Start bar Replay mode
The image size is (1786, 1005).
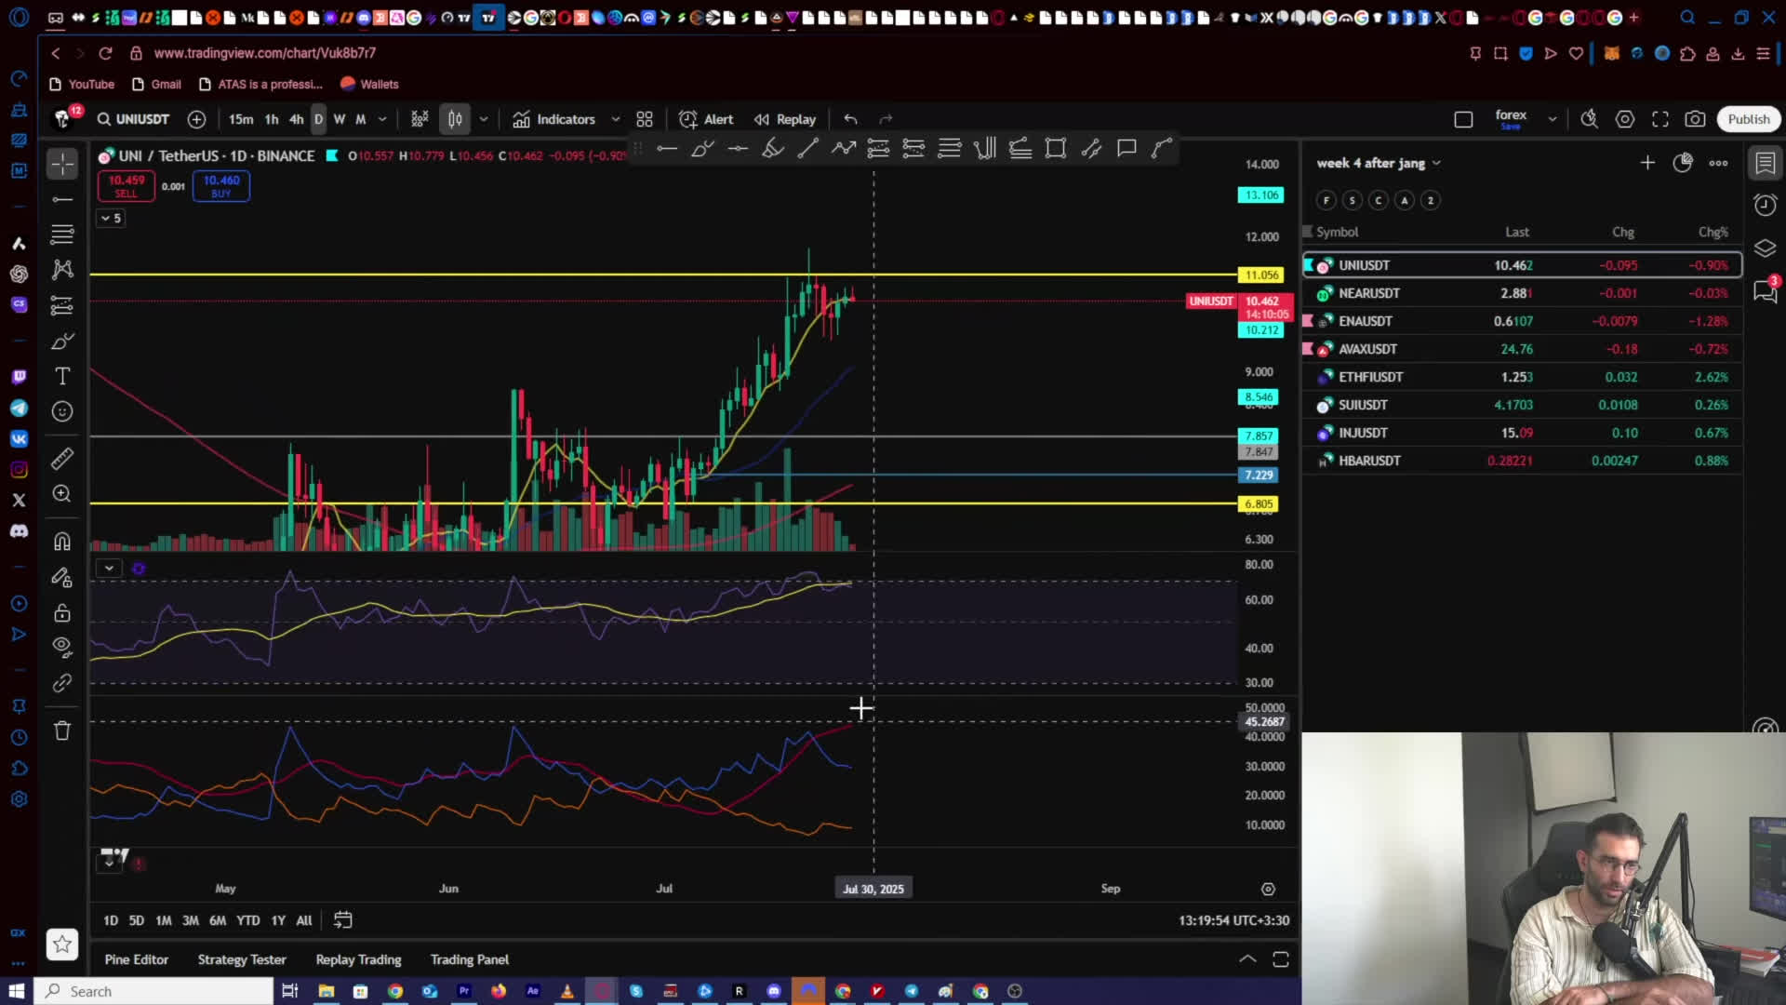click(785, 119)
